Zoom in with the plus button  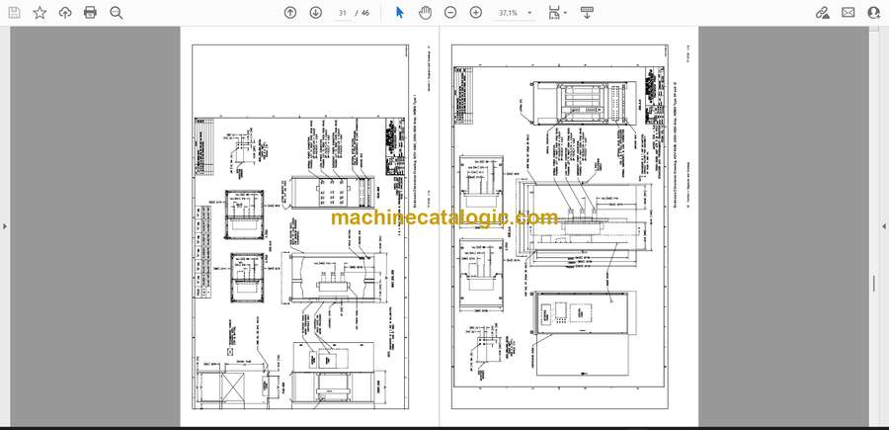(x=476, y=13)
